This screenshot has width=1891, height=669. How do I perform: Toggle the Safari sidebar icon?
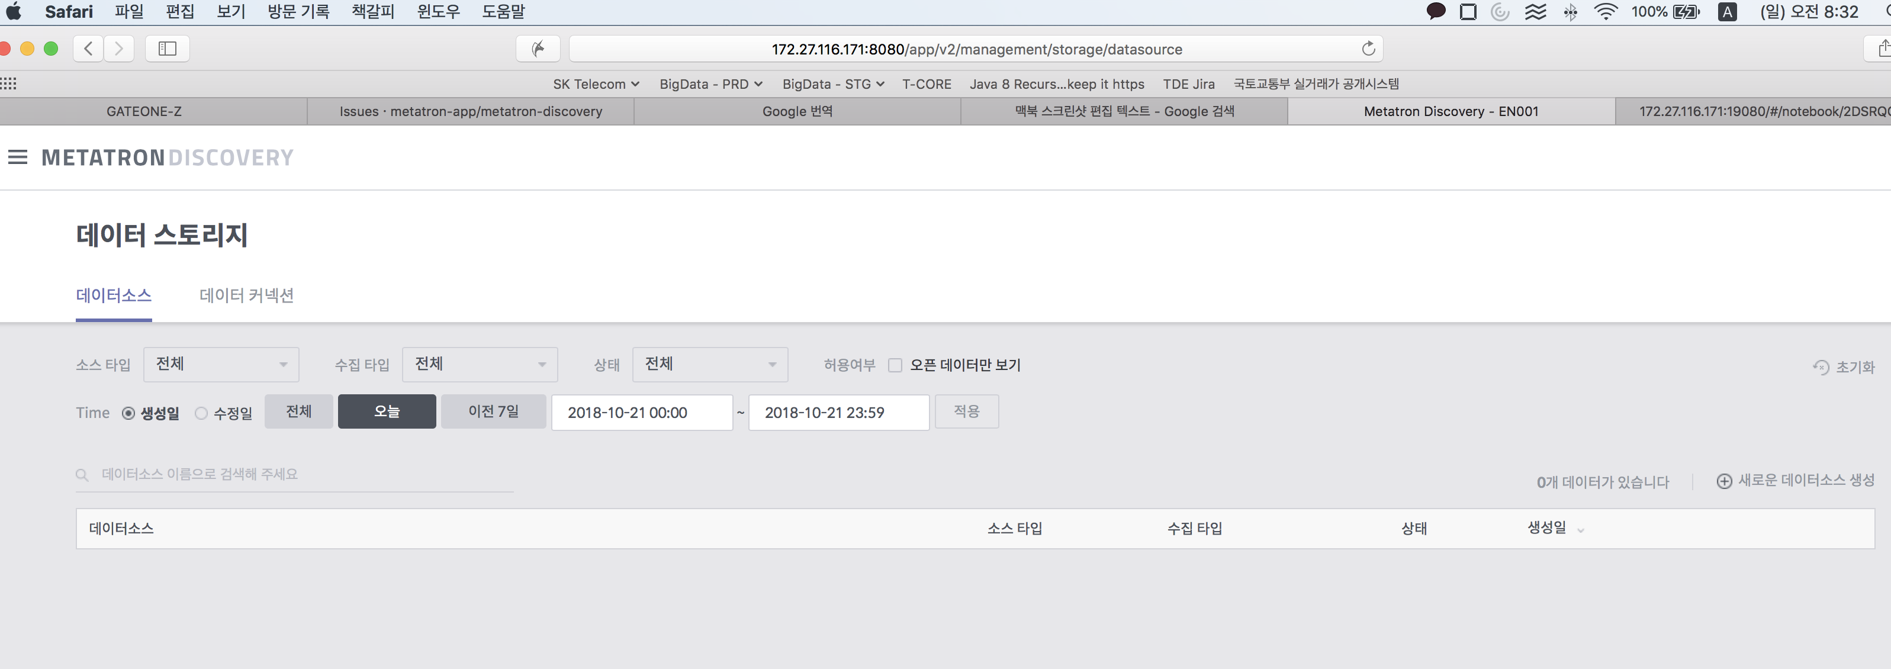(168, 49)
